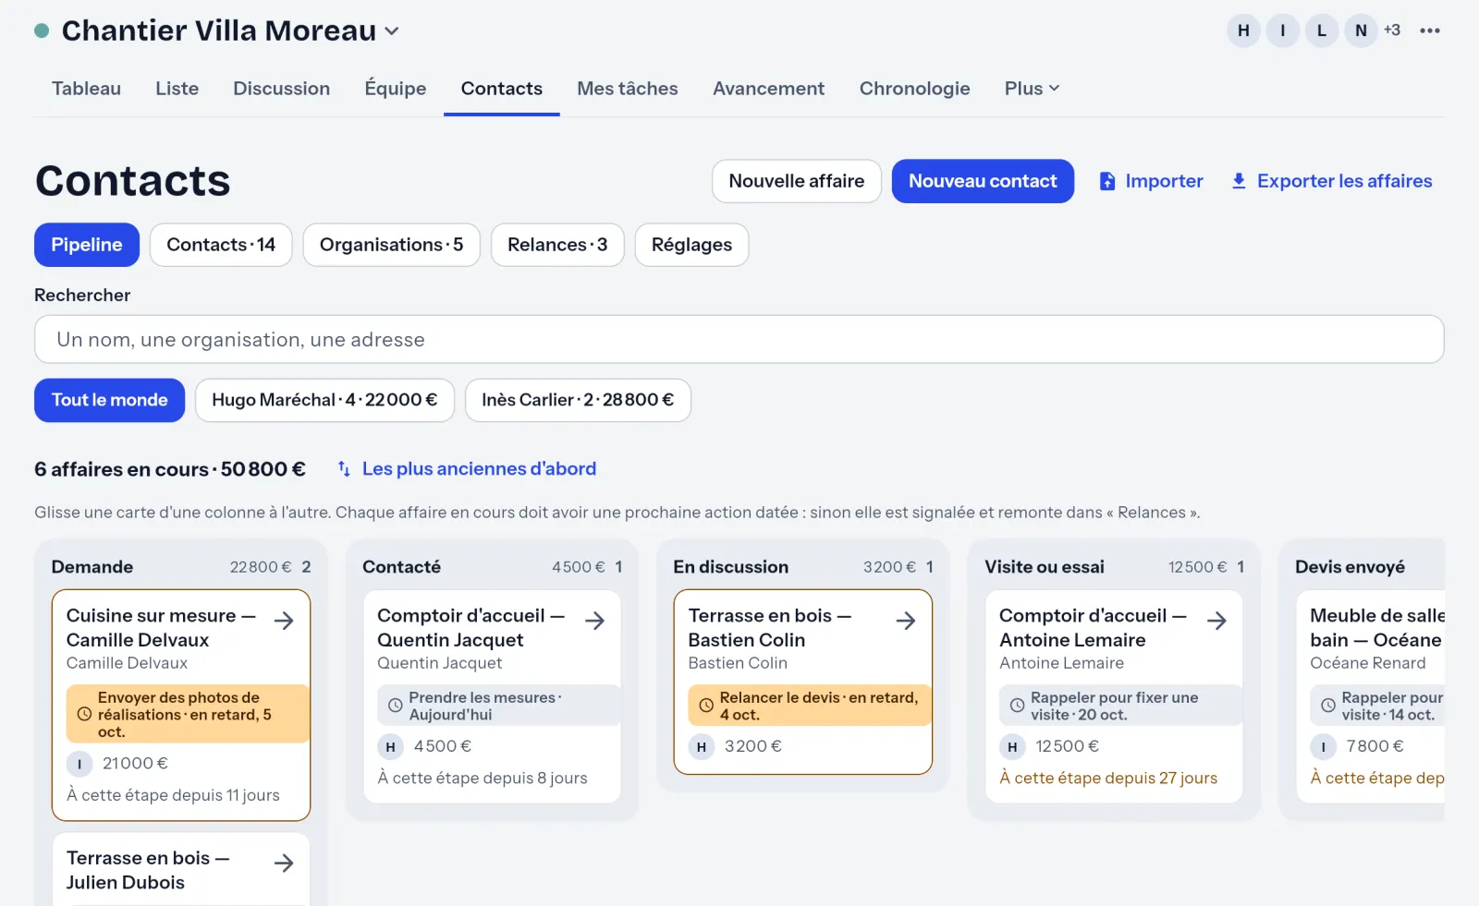The image size is (1479, 906).
Task: Open member avatar L in header
Action: (x=1322, y=30)
